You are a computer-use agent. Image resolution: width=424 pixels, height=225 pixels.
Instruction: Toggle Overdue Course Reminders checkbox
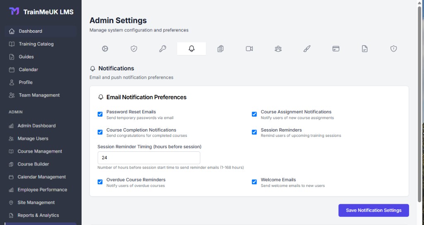click(x=100, y=182)
